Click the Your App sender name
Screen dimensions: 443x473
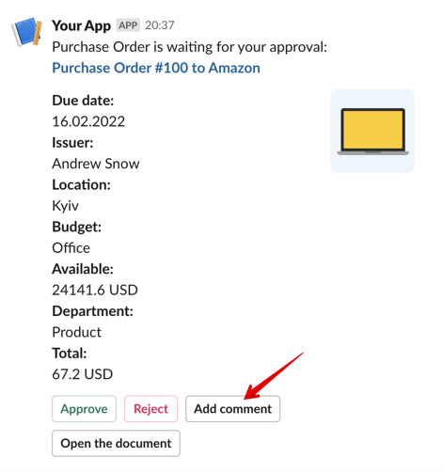pyautogui.click(x=82, y=25)
